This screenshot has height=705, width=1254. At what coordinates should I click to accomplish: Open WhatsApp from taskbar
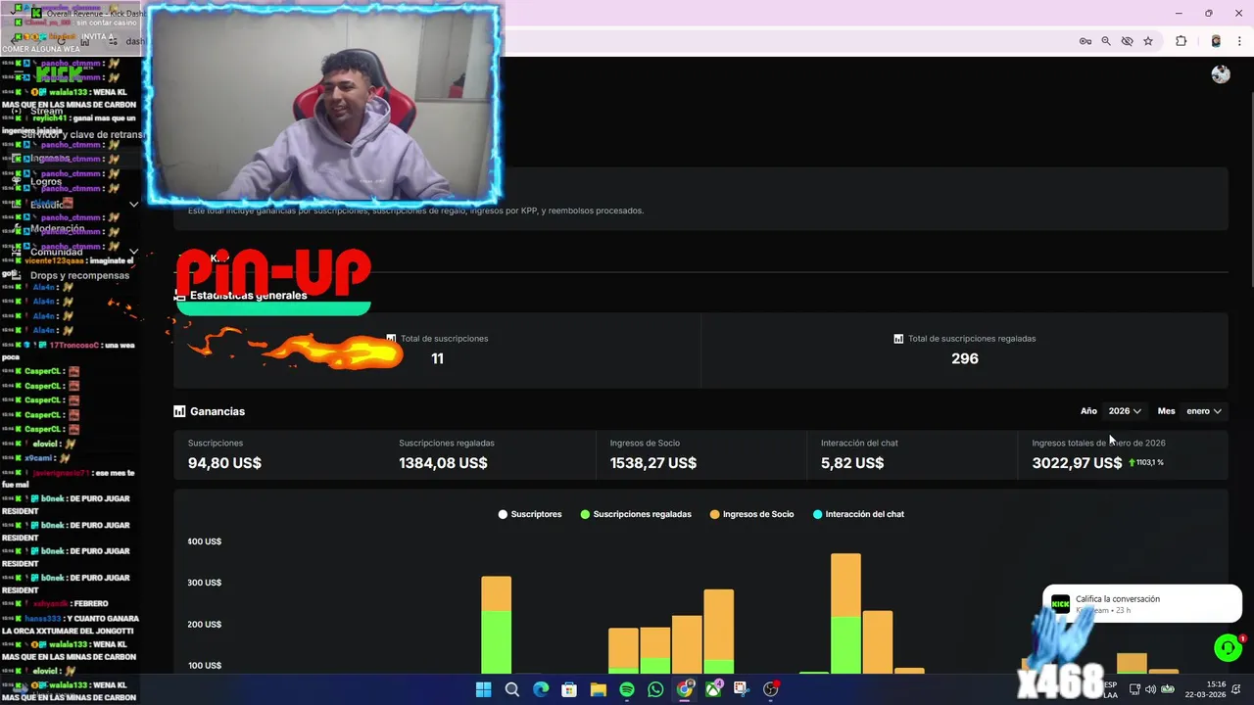tap(655, 689)
